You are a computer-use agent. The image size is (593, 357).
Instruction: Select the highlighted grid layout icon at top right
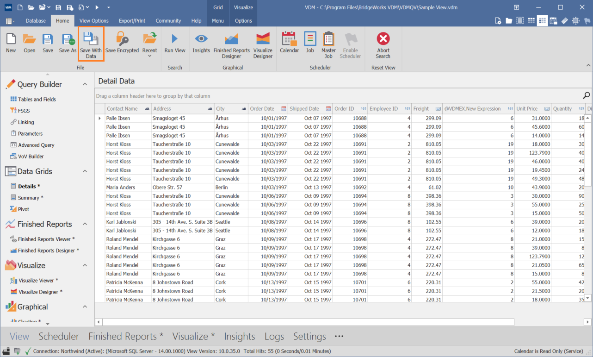[x=542, y=21]
